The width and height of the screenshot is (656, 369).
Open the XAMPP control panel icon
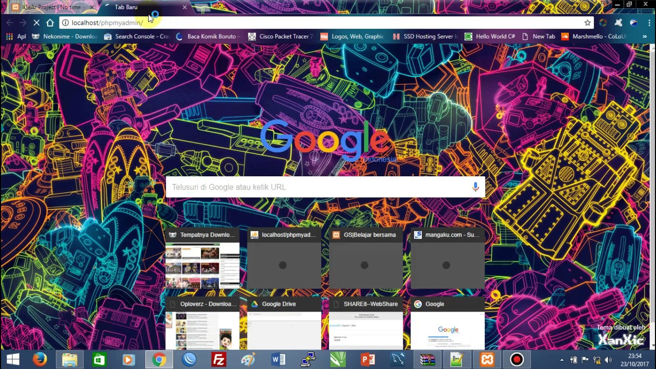coord(487,359)
